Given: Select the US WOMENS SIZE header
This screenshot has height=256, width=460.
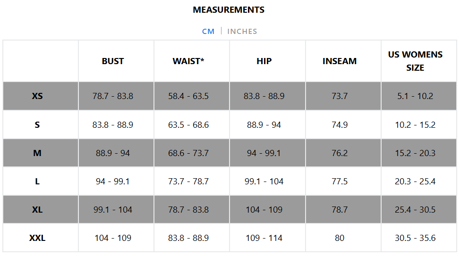Looking at the screenshot, I should coord(415,61).
